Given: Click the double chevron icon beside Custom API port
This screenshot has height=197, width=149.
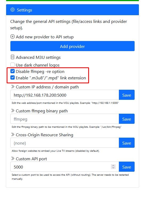Looking at the screenshot, I should 13,159.
